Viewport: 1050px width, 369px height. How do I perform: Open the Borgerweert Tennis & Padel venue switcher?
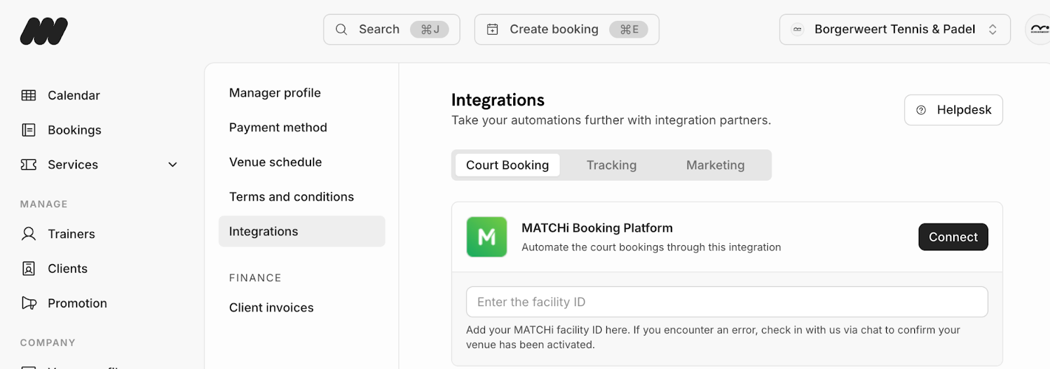coord(894,29)
